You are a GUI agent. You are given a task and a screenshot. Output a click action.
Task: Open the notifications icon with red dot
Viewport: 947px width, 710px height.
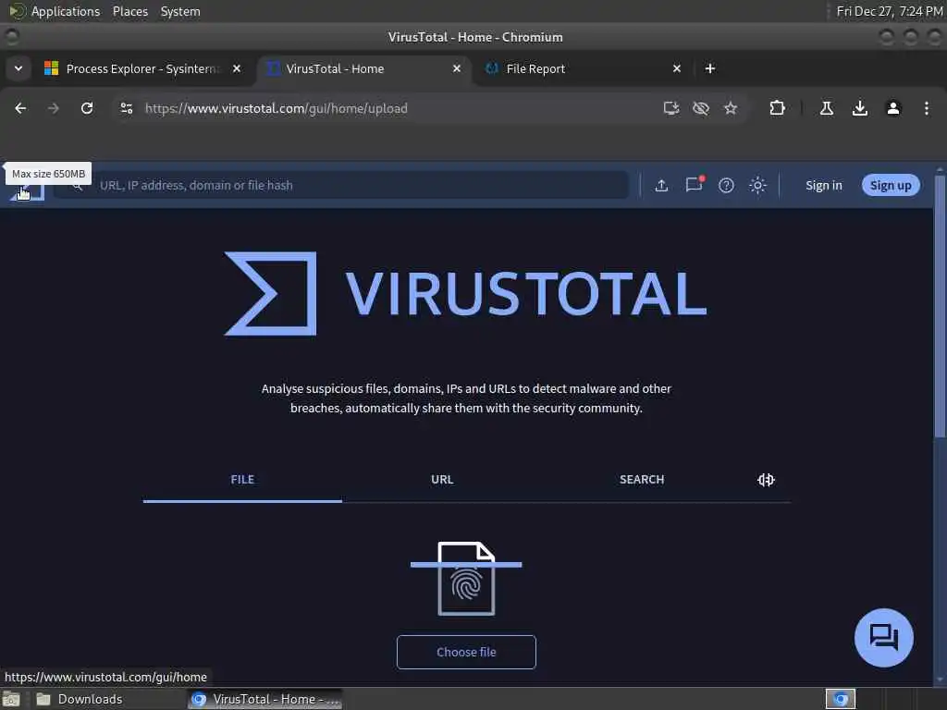tap(695, 184)
